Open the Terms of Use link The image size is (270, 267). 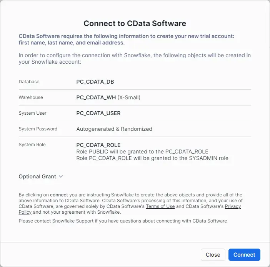pos(160,206)
